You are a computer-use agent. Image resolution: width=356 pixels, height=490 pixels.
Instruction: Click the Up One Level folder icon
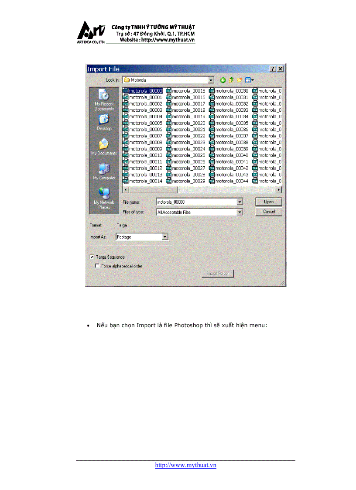(x=231, y=80)
